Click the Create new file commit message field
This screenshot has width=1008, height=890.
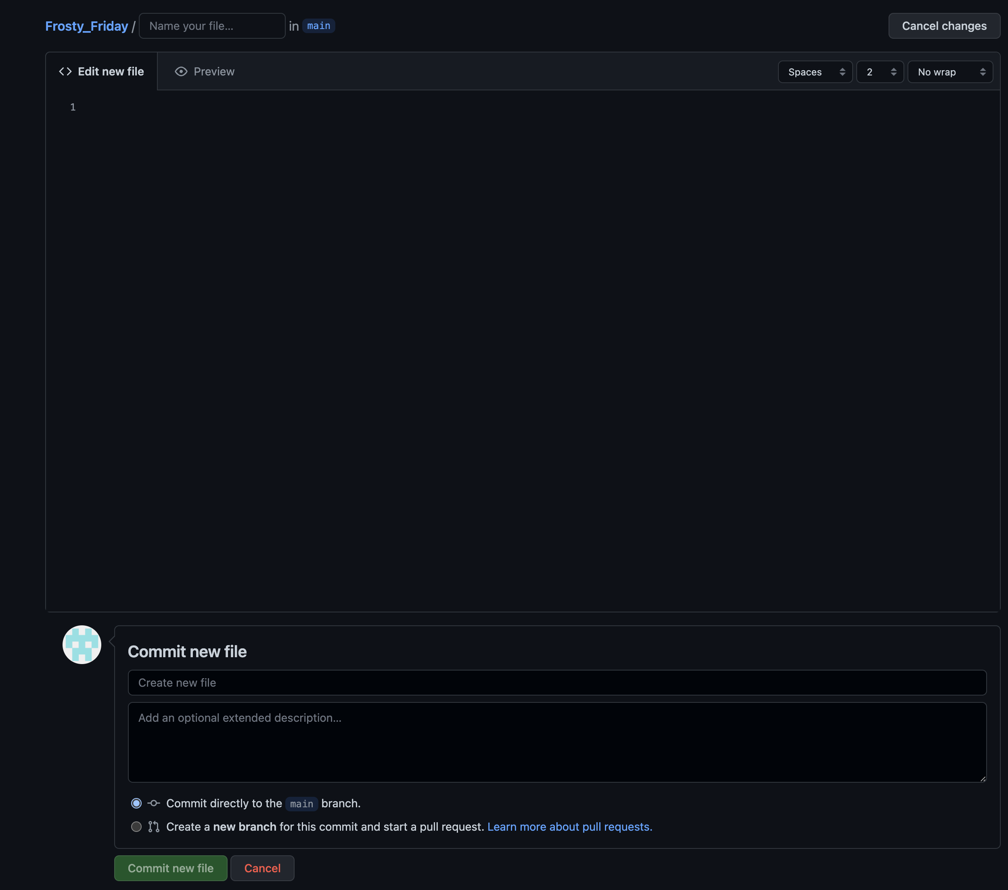coord(557,682)
